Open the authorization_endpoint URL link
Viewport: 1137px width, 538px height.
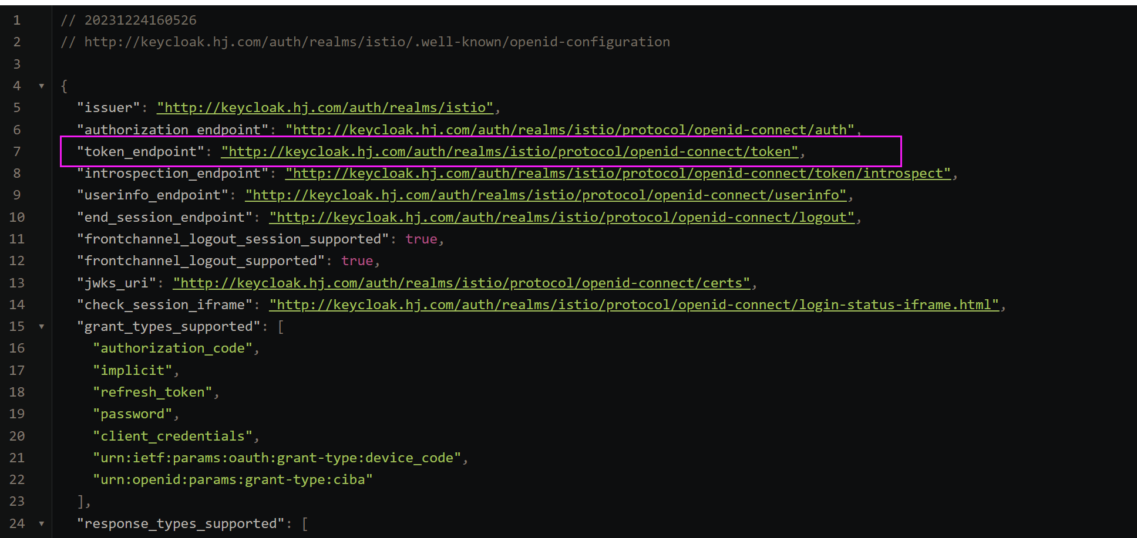point(570,130)
